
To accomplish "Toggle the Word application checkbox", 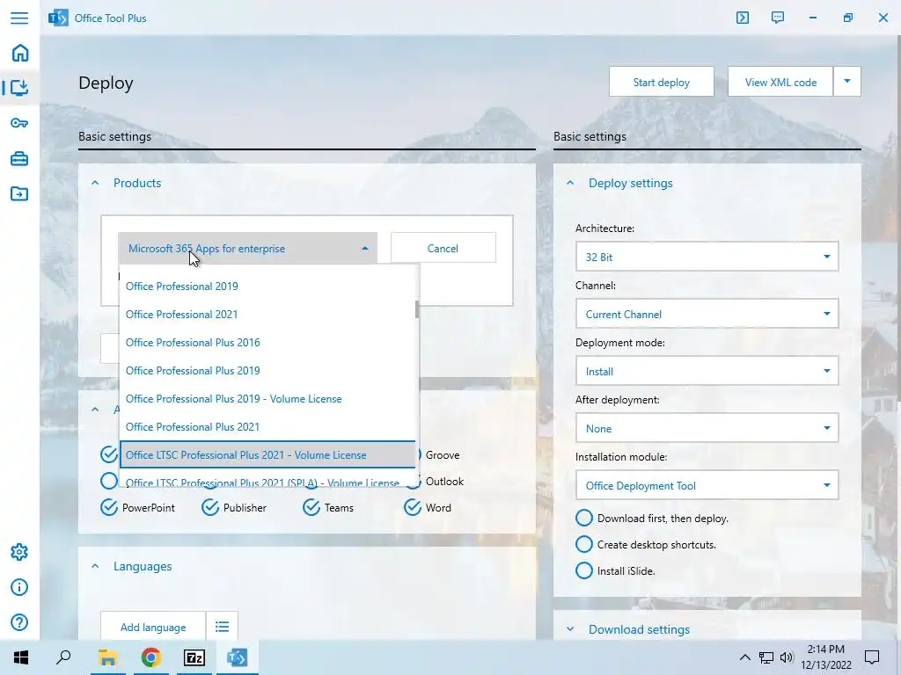I will (x=413, y=507).
